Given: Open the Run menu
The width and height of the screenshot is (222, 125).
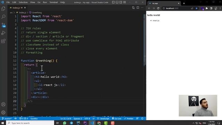Looking at the screenshot, I should click(45, 2).
